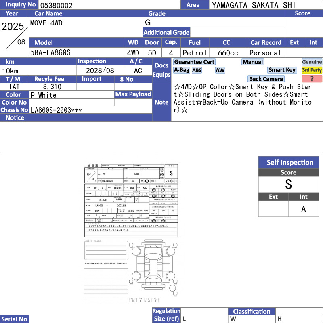The image size is (323, 323).
Task: Click the grade value G
Action: point(148,22)
